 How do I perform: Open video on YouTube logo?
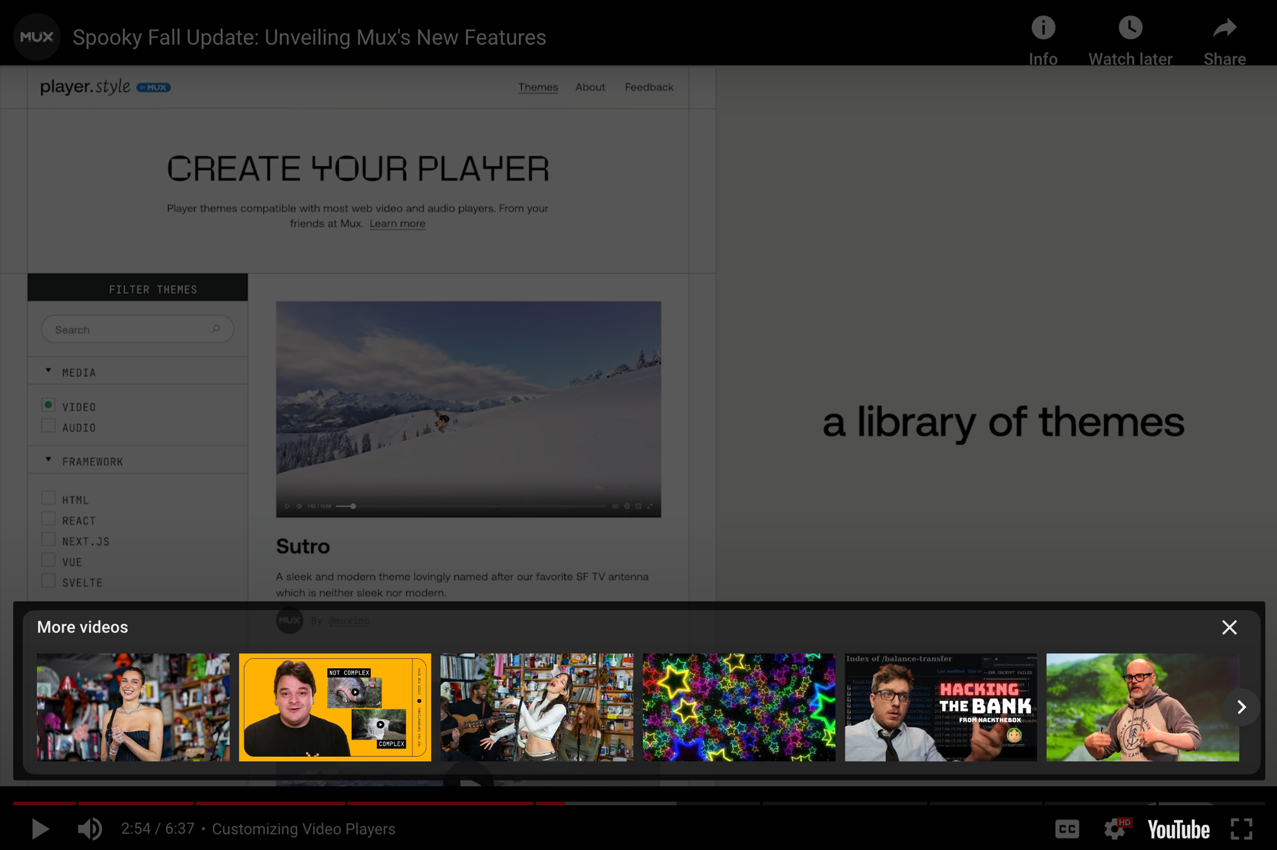tap(1178, 829)
